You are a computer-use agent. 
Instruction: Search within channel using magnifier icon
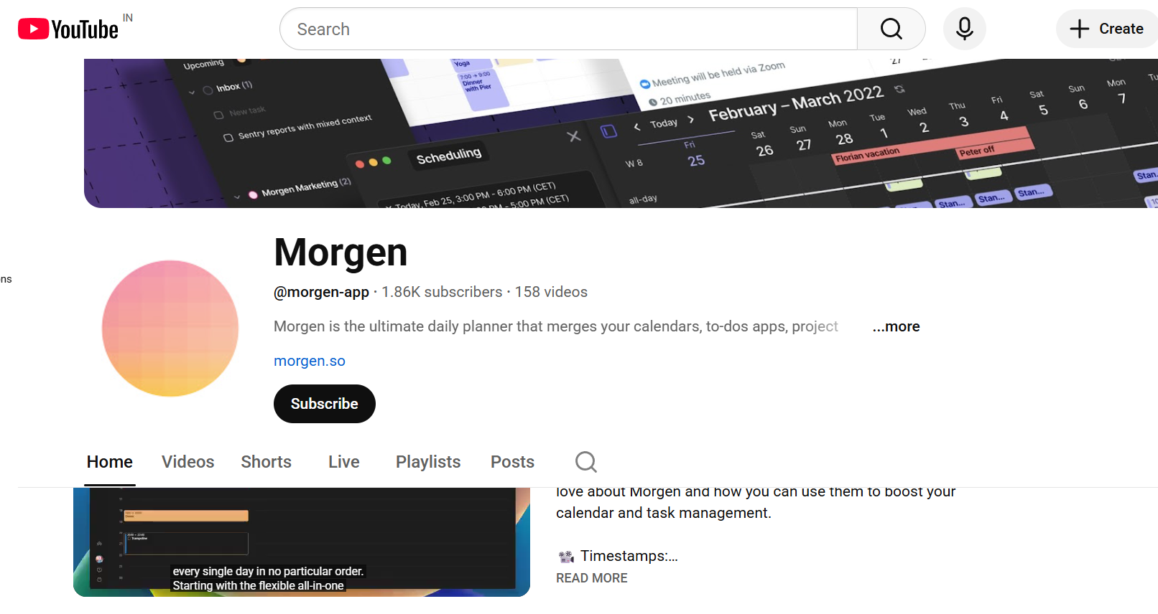coord(586,462)
